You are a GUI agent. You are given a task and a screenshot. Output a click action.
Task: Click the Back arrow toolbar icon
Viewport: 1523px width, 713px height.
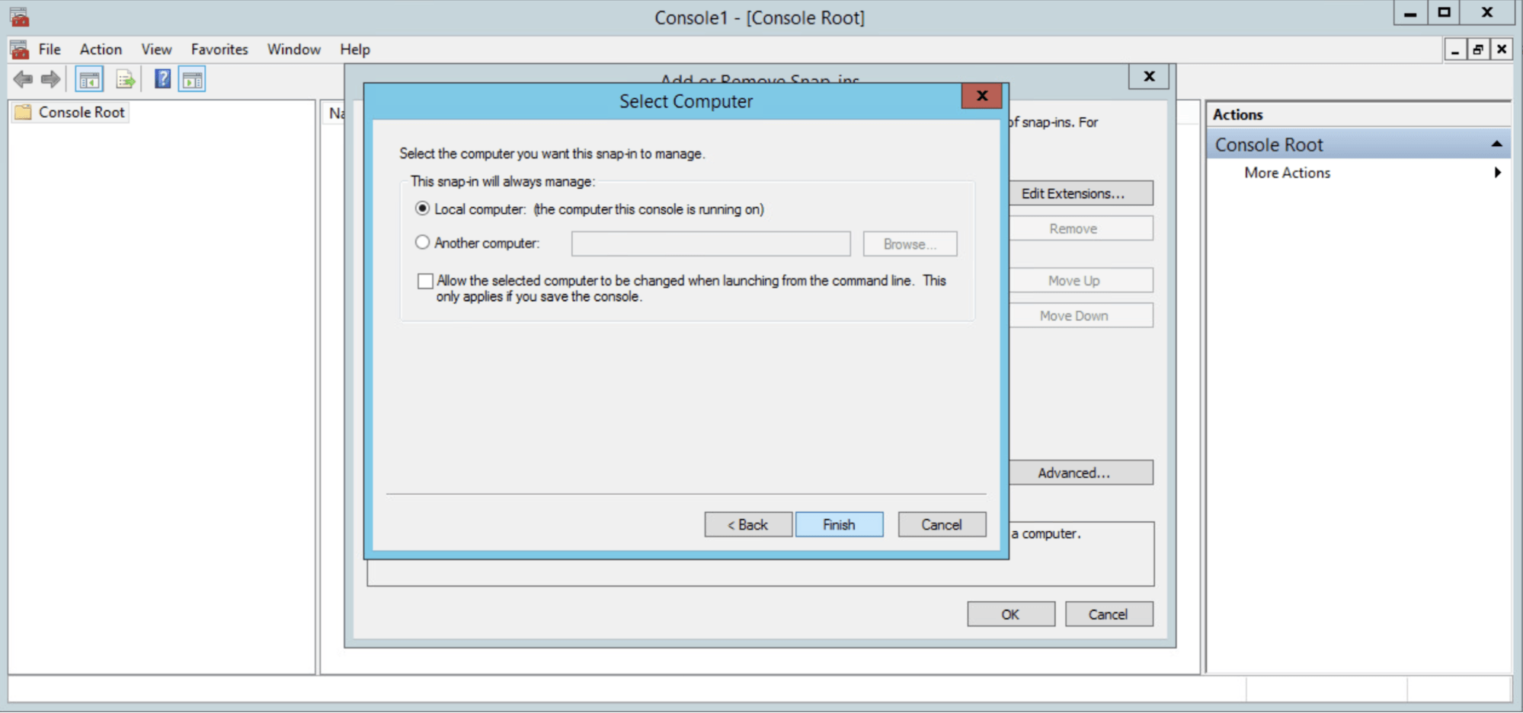23,79
